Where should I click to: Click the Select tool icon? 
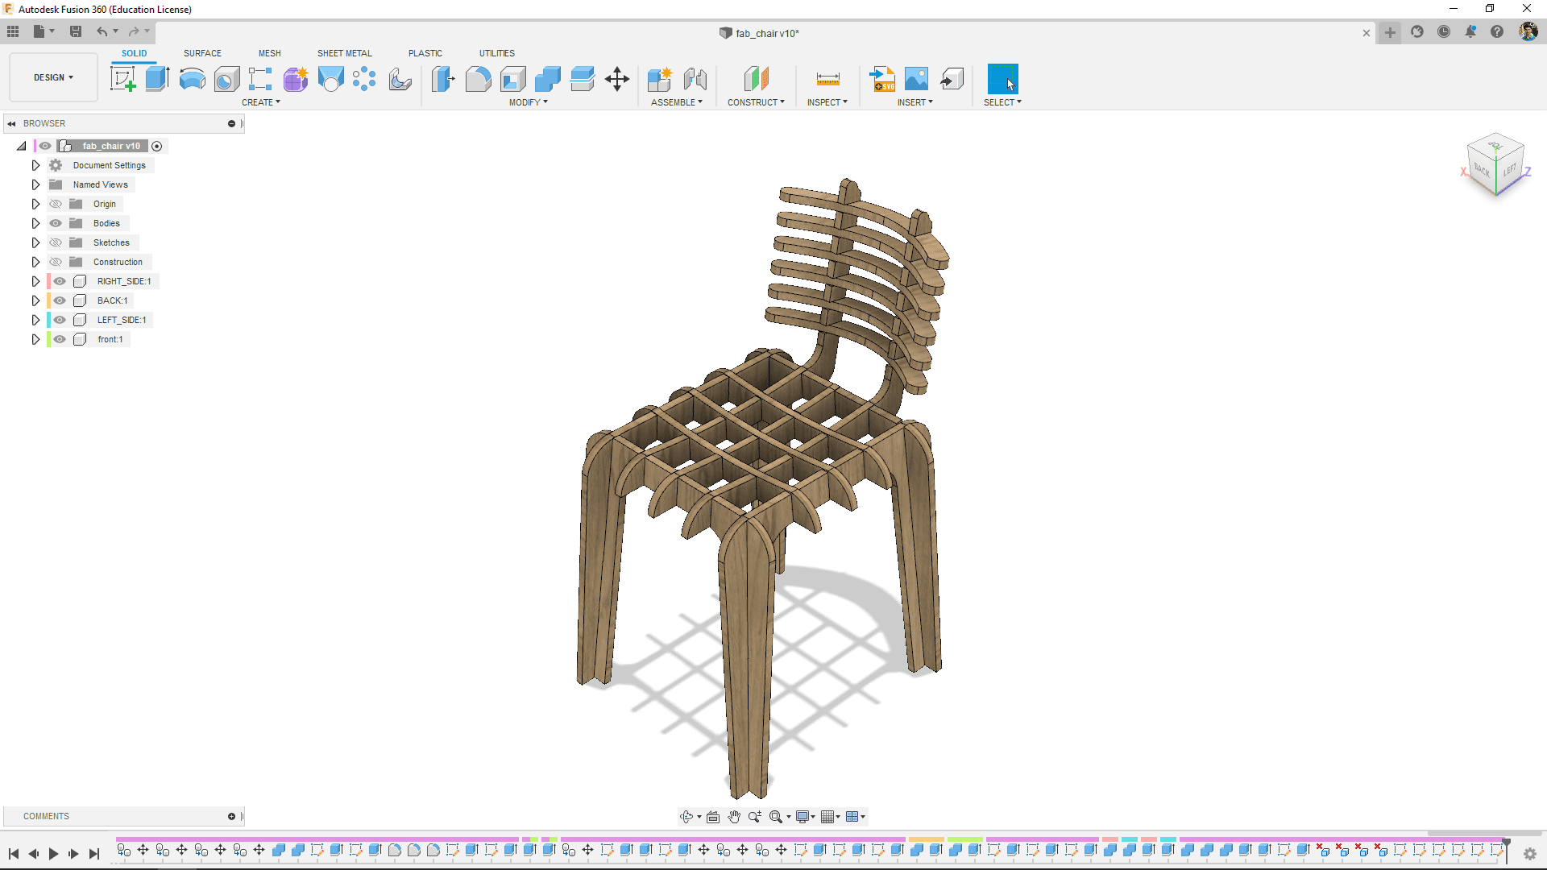tap(1002, 79)
